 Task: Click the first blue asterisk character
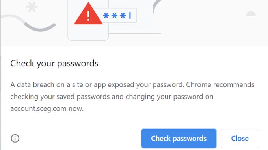[x=106, y=15]
